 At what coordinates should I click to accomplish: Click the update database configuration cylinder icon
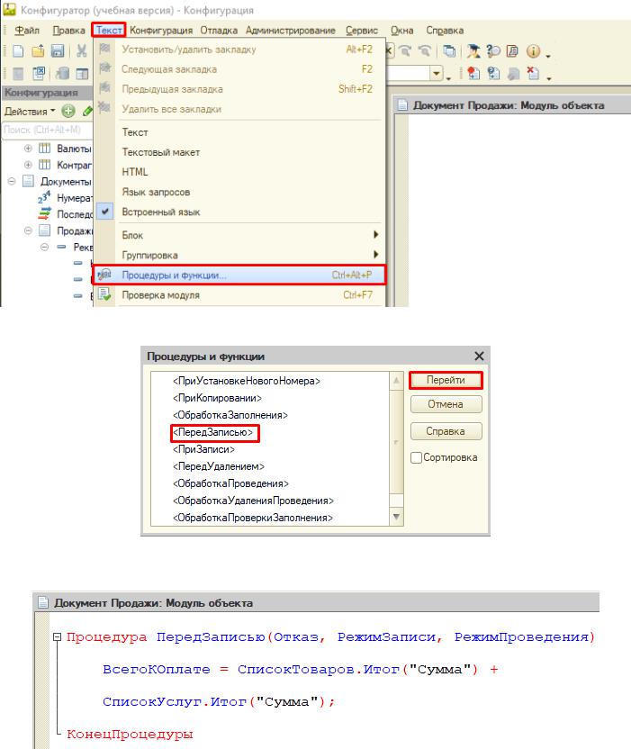coord(63,73)
